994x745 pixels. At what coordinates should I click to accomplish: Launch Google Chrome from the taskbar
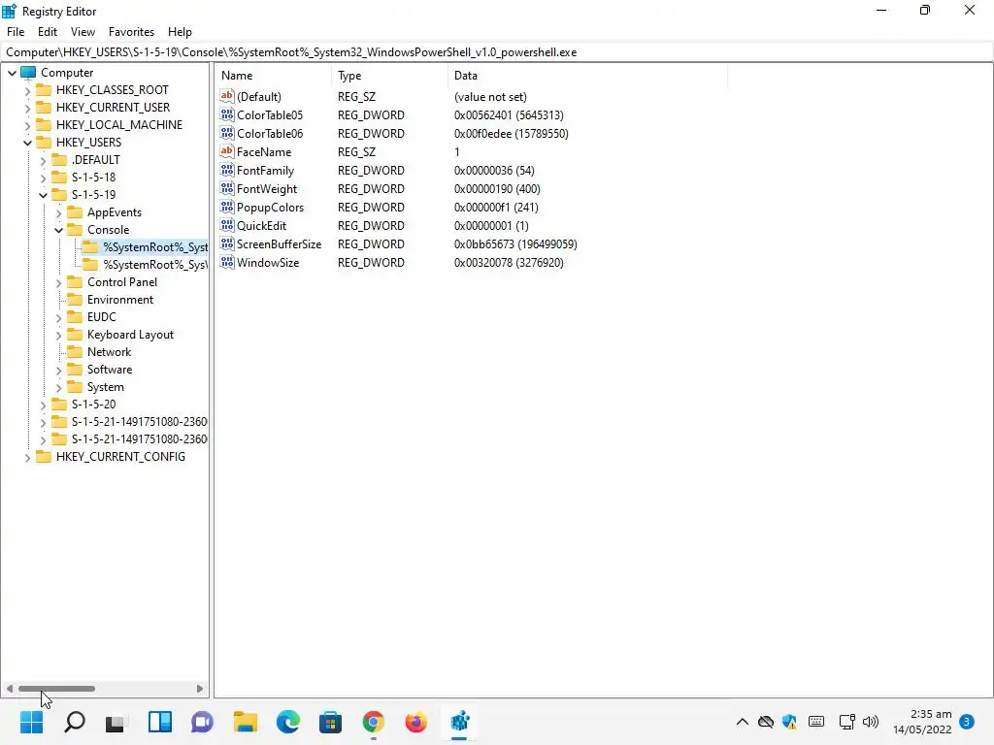click(374, 722)
